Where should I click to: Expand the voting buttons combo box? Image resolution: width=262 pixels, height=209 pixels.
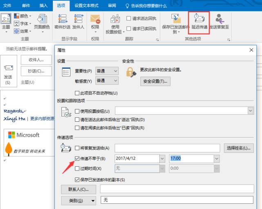tap(251, 111)
